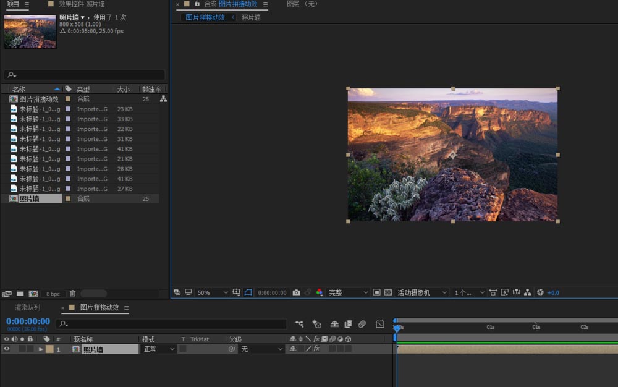This screenshot has width=618, height=387.
Task: Expand the 照片墙 layer properties triangle
Action: point(41,349)
